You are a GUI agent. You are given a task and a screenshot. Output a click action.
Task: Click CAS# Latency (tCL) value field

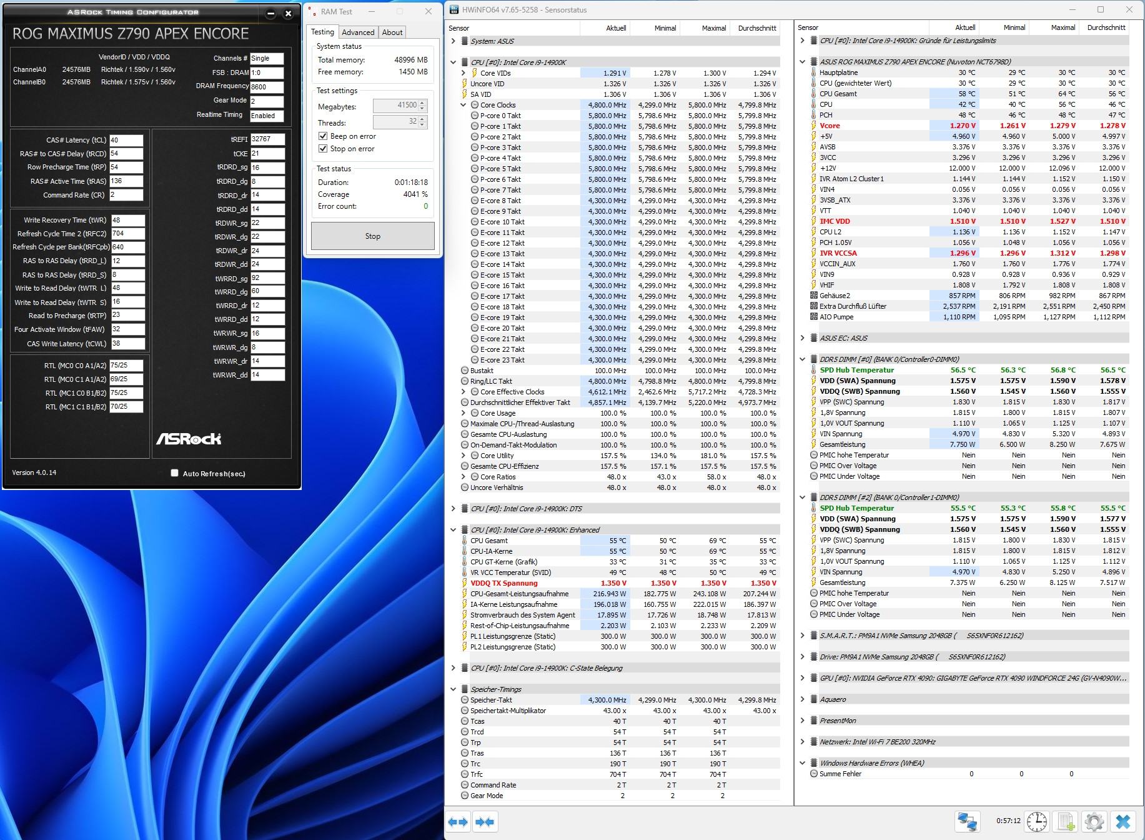(126, 140)
